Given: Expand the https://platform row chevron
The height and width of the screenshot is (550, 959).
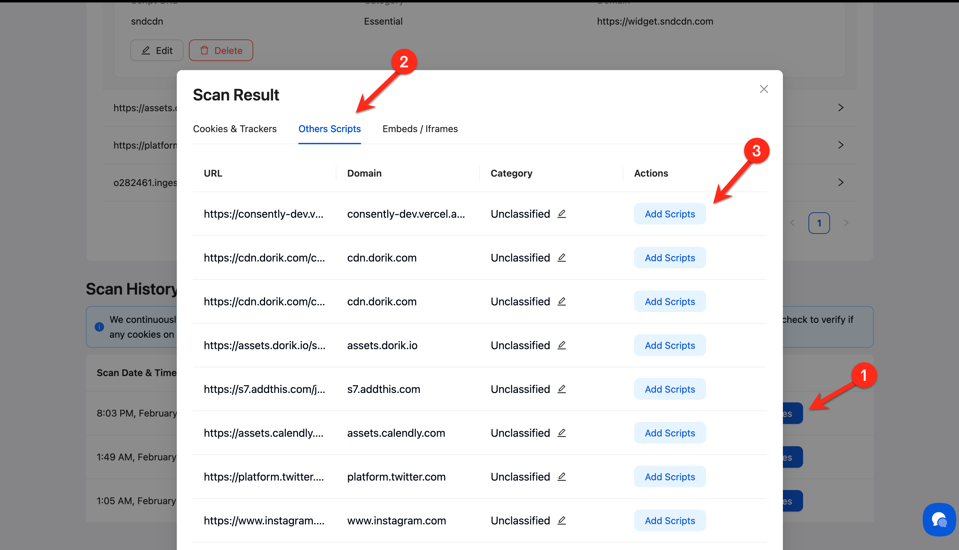Looking at the screenshot, I should coord(840,145).
